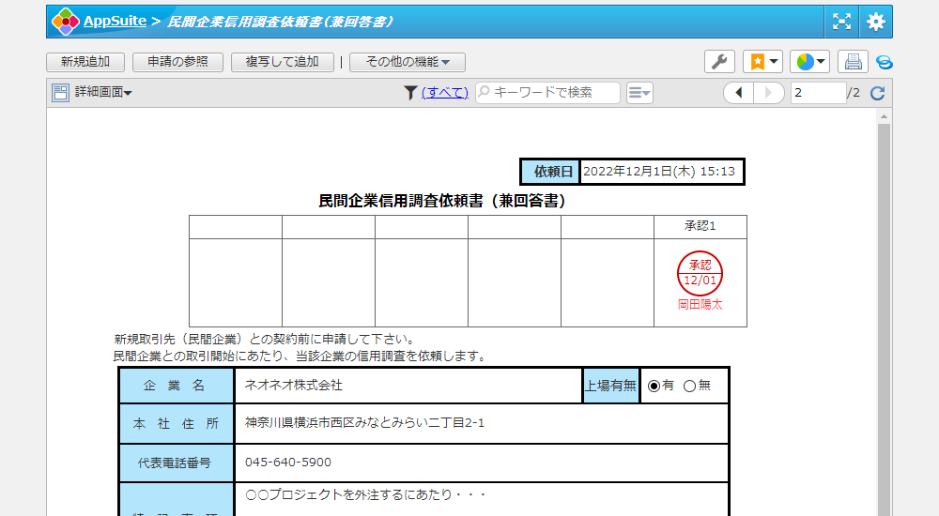The height and width of the screenshot is (516, 939).
Task: Open the settings gear icon
Action: pos(875,22)
